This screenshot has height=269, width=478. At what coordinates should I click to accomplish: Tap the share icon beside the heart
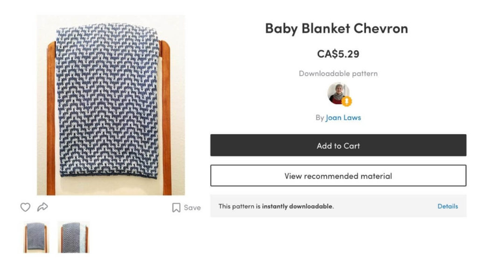coord(43,207)
